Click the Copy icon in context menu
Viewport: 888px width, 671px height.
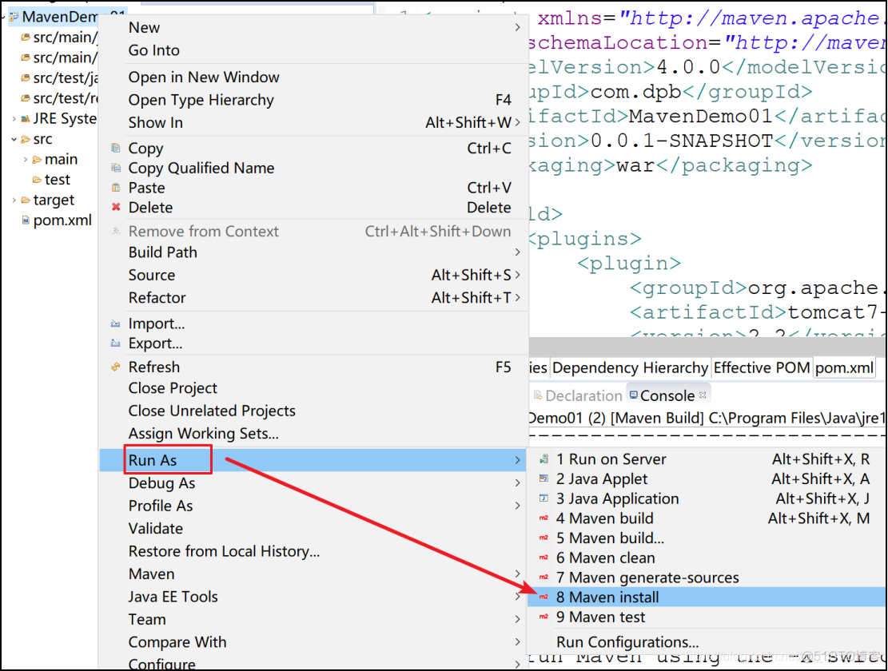pyautogui.click(x=116, y=149)
